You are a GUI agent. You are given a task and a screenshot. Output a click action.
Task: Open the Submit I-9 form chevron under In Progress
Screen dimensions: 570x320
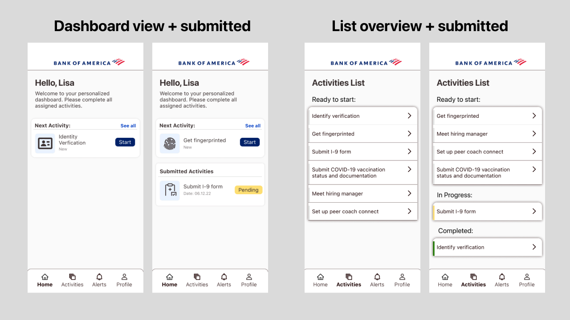click(x=534, y=212)
